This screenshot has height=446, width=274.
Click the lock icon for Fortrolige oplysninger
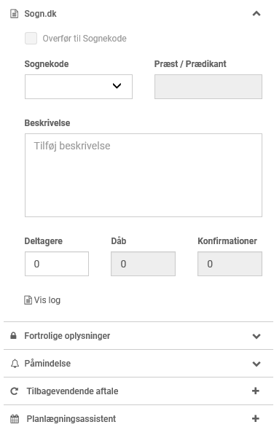(x=13, y=336)
